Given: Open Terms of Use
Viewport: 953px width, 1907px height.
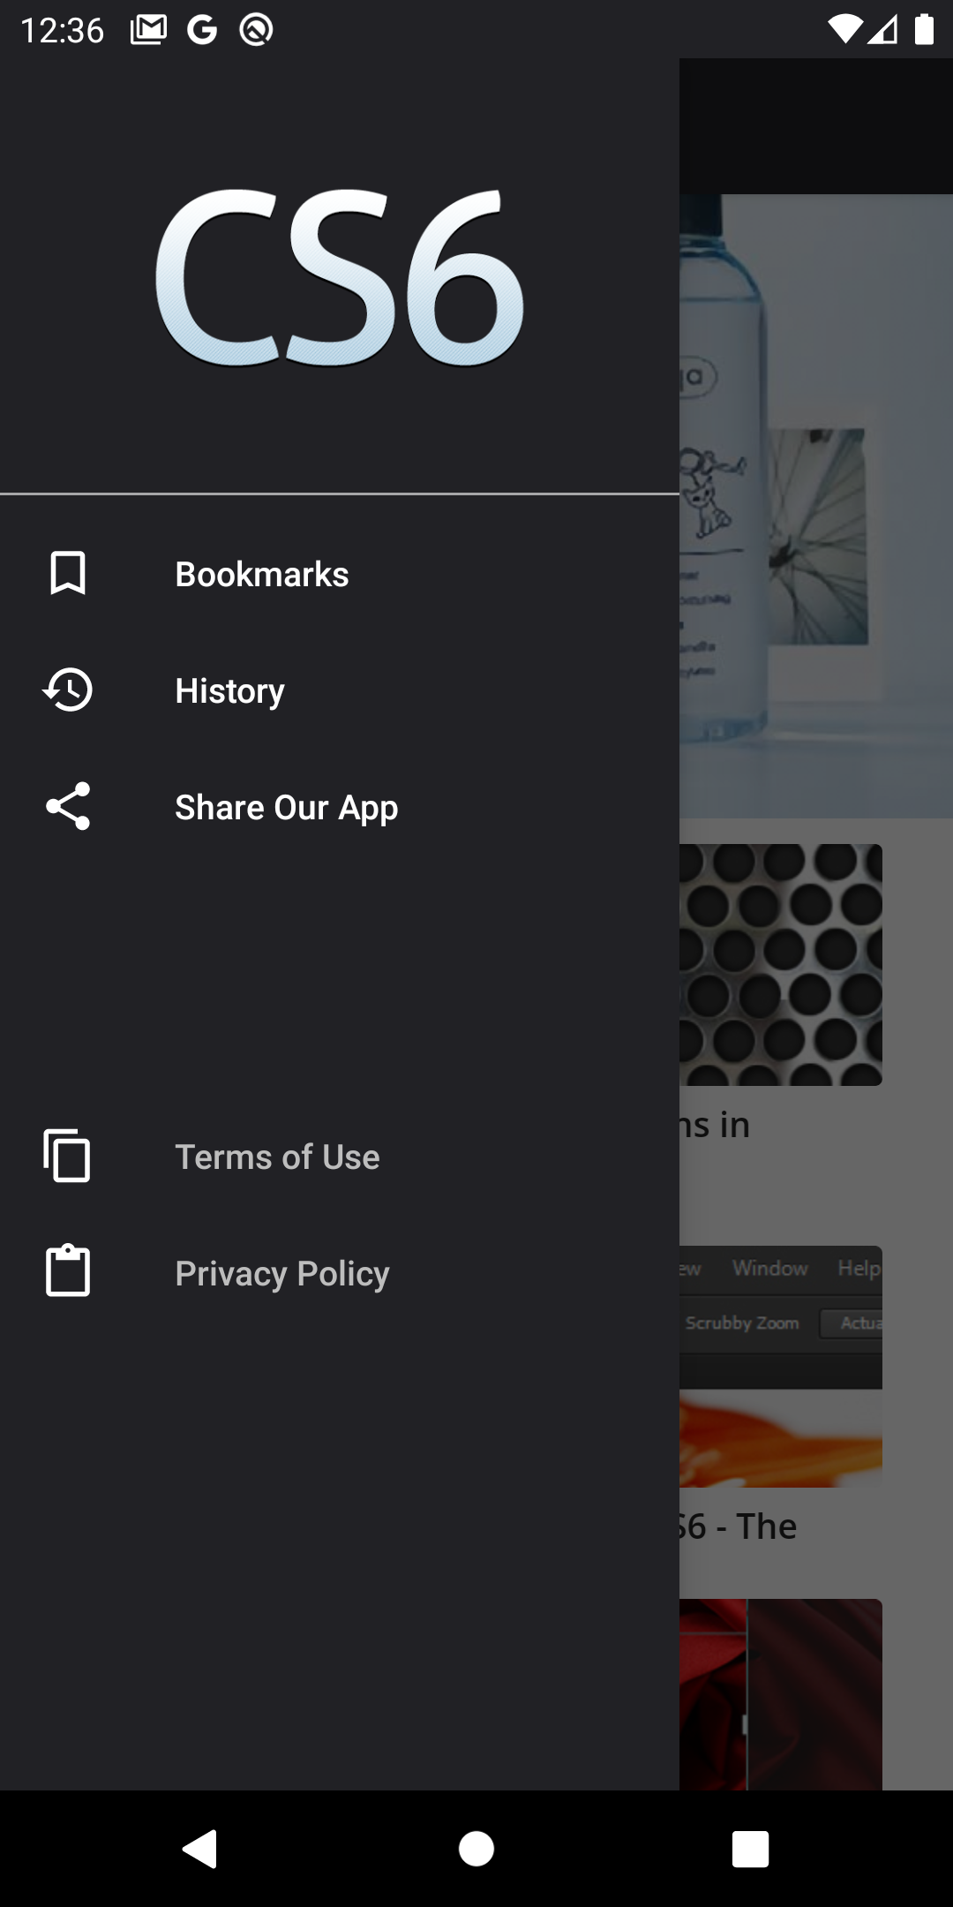Looking at the screenshot, I should pyautogui.click(x=340, y=1157).
